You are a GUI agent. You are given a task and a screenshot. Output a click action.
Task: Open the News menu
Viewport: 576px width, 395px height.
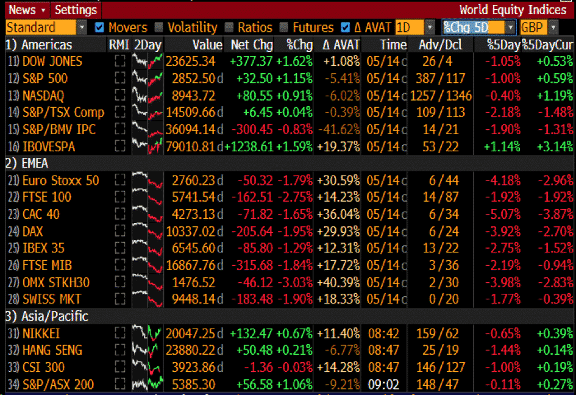[27, 10]
